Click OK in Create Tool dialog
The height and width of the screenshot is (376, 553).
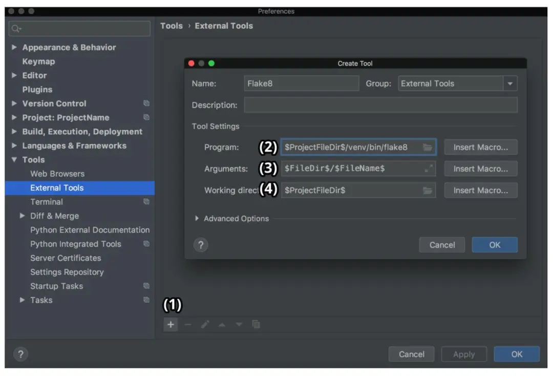(495, 245)
